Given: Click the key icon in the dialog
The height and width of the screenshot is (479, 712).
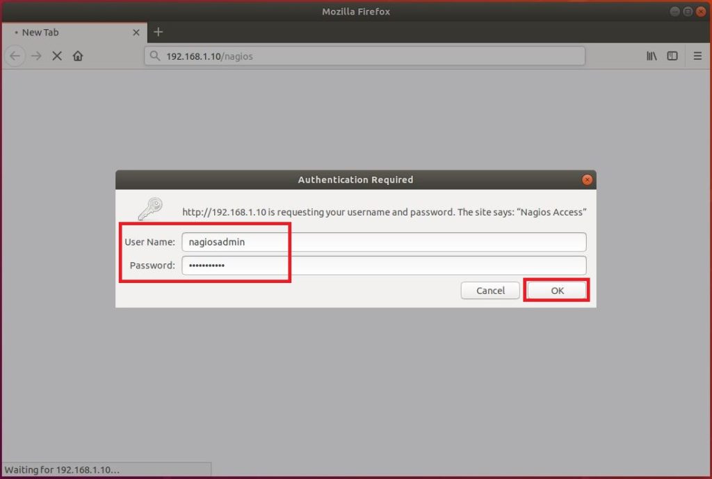Looking at the screenshot, I should pos(150,209).
